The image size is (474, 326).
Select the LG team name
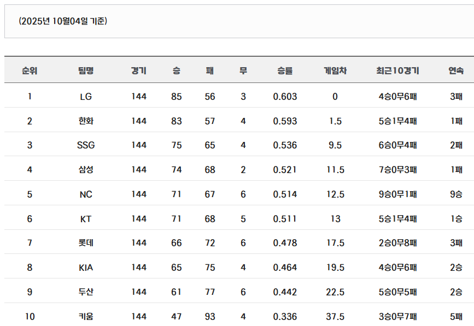coord(86,97)
